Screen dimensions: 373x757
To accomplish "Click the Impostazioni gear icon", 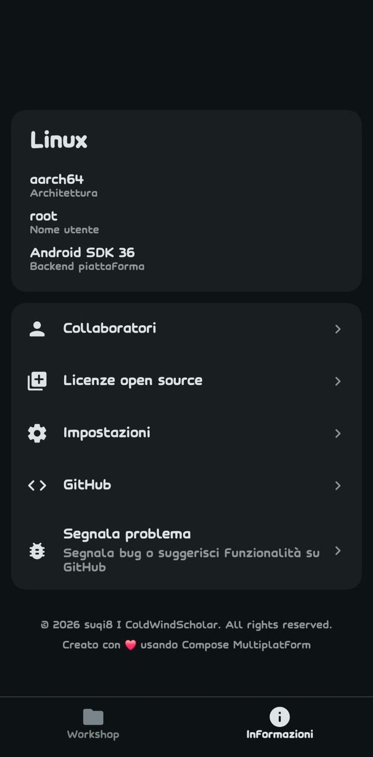I will [x=37, y=433].
